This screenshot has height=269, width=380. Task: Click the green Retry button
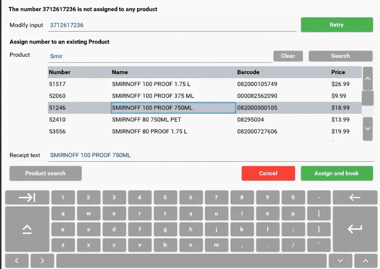coord(337,25)
